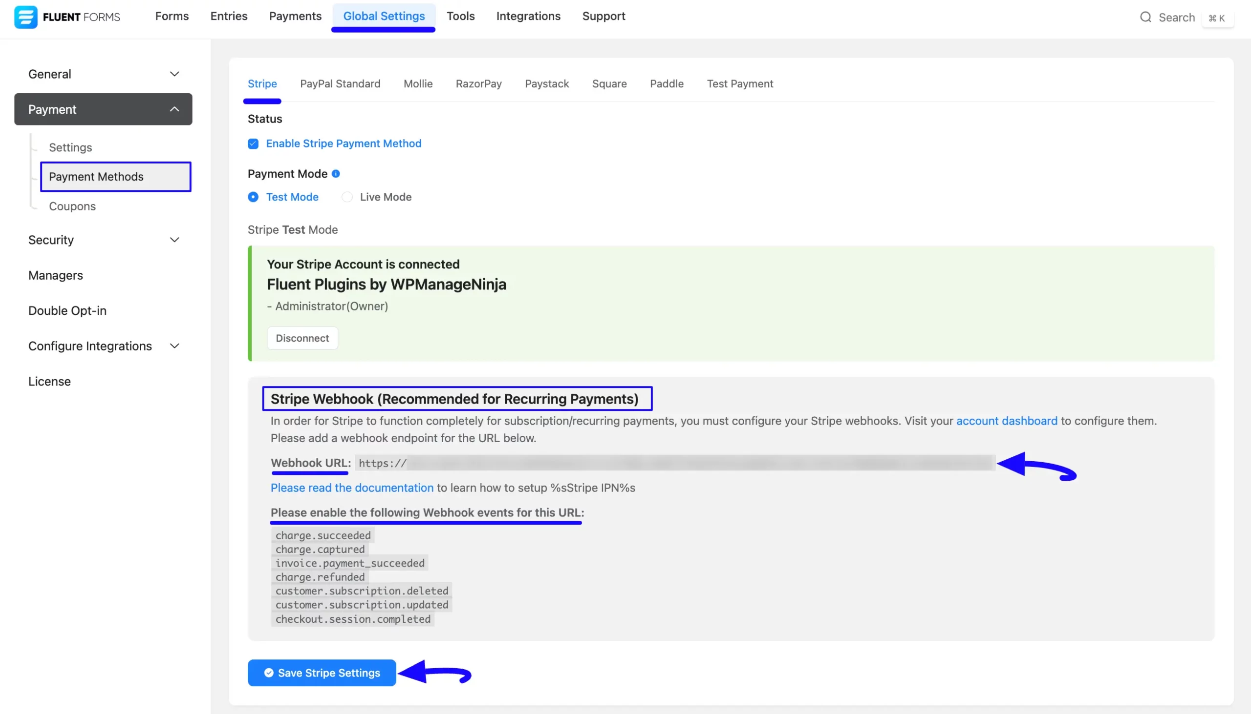Click customer.subscription.deleted event
1251x714 pixels.
(362, 591)
